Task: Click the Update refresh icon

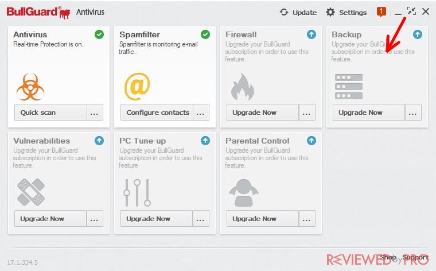Action: click(283, 12)
